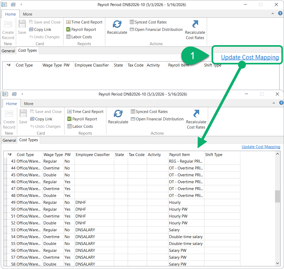Screen dimensions: 284x269
Task: Click 'Double-time salary' in row 54
Action: (186, 237)
